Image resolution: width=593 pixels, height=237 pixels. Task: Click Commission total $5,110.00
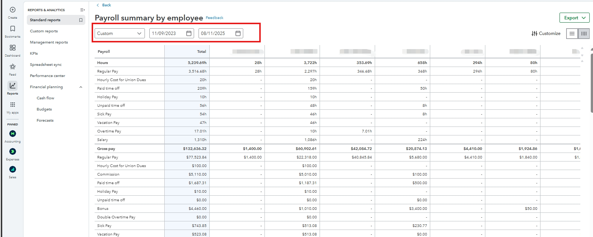[x=197, y=174]
